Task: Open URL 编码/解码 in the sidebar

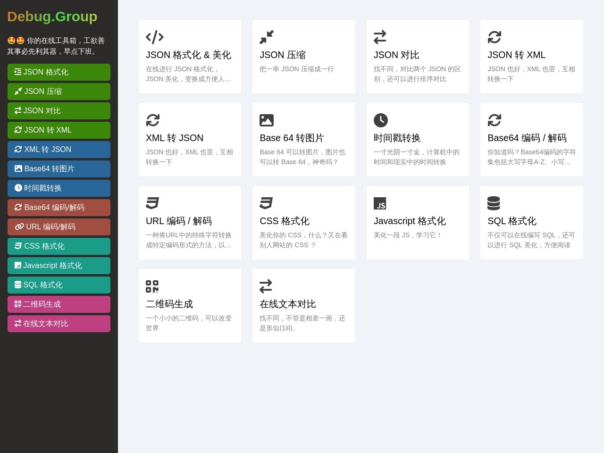Action: tap(59, 227)
